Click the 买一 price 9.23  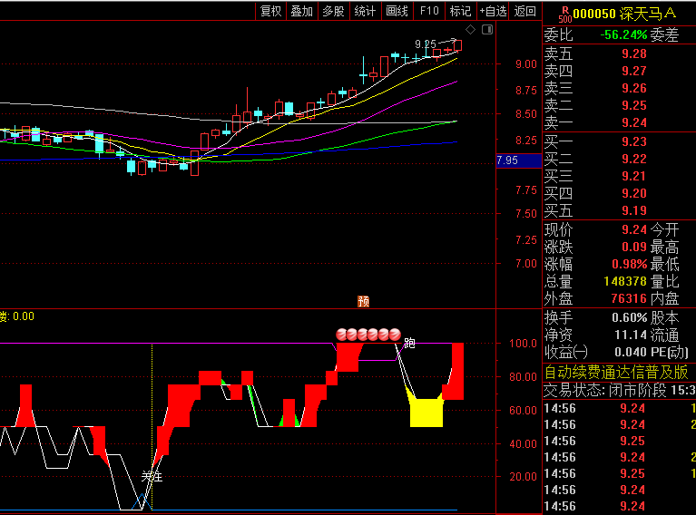pos(634,141)
